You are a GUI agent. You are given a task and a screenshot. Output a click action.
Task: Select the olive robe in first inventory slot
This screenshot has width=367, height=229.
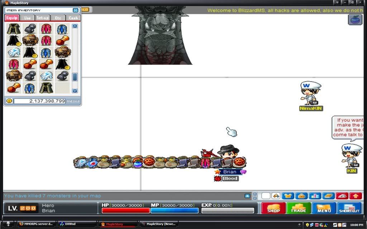14,29
